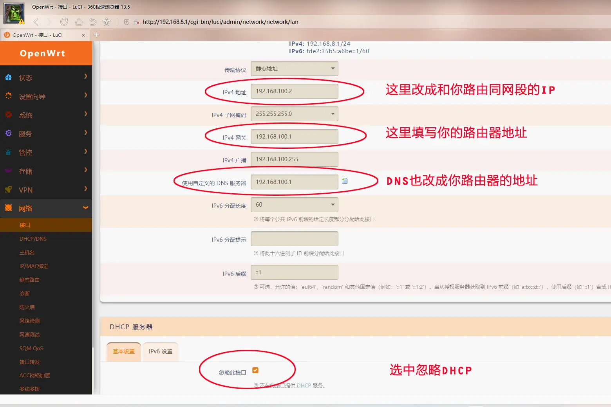Select the 设置向导 wizard icon
611x407 pixels.
click(9, 96)
